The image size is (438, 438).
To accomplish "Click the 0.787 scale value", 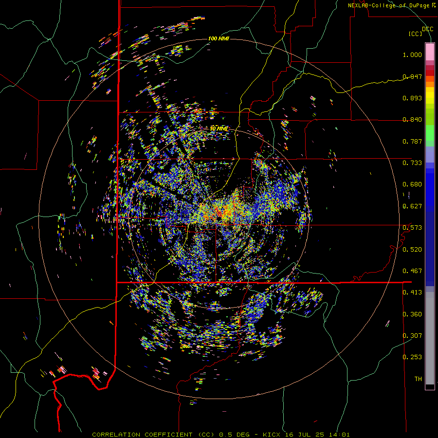I will (412, 141).
